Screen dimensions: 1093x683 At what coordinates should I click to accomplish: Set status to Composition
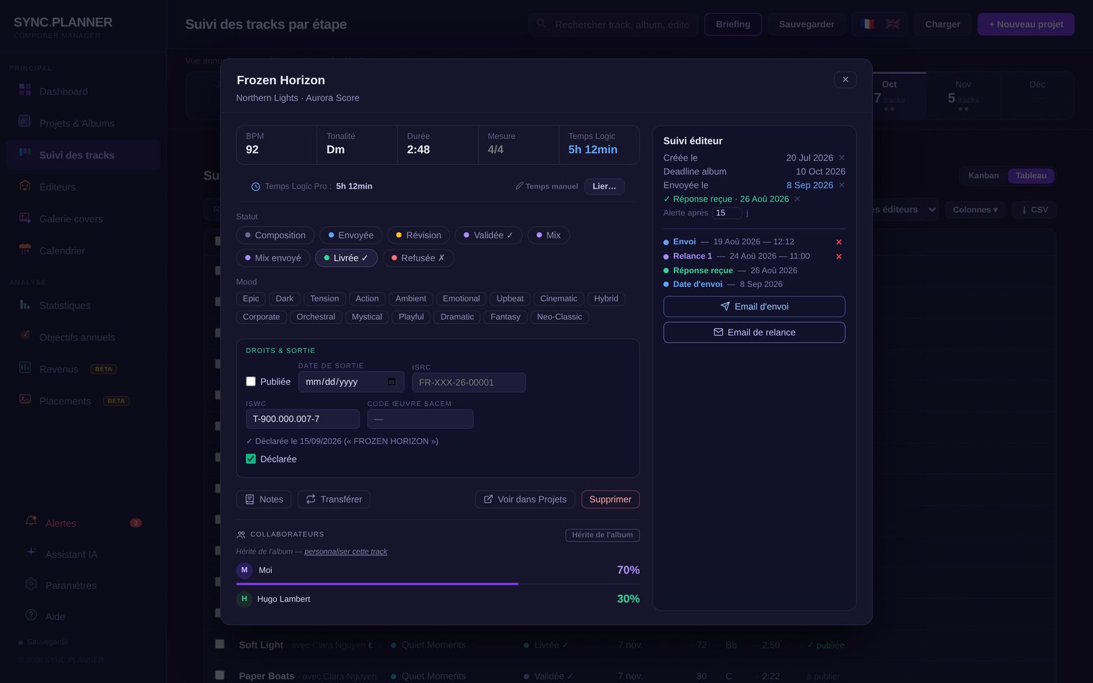click(275, 235)
